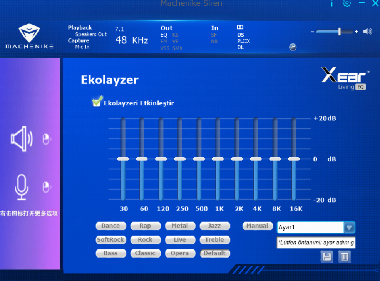Viewport: 380px width, 281px height.
Task: Apply the Dance preset
Action: pos(111,226)
